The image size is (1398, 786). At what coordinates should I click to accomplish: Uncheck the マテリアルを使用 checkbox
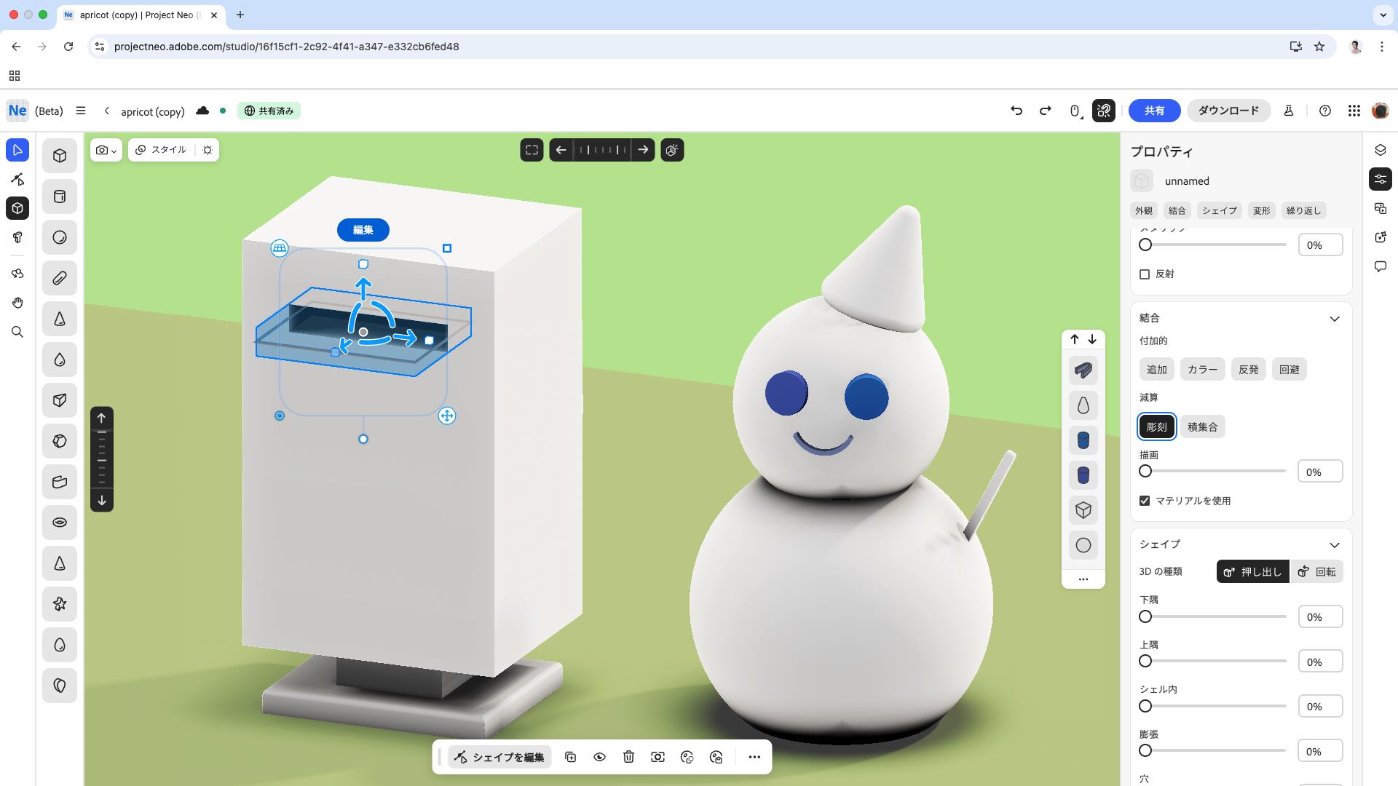[1144, 500]
